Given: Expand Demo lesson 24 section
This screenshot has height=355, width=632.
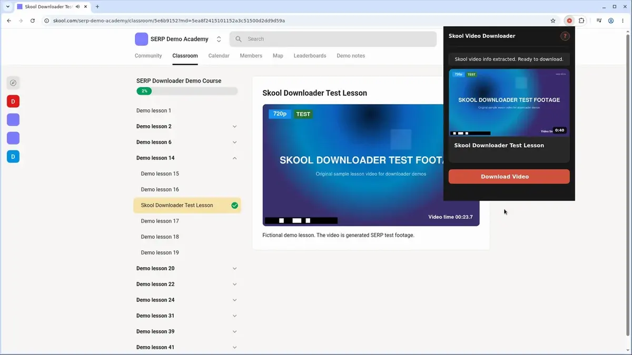Looking at the screenshot, I should 234,300.
